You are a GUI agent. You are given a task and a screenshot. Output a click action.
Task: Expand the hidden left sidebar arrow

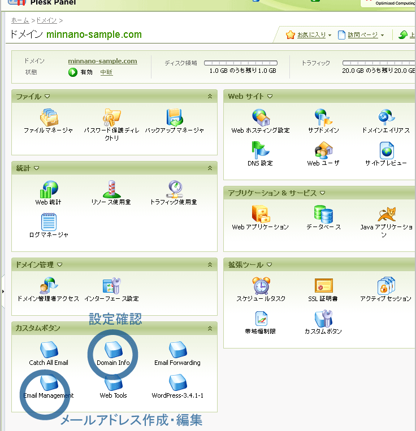[x=3, y=291]
